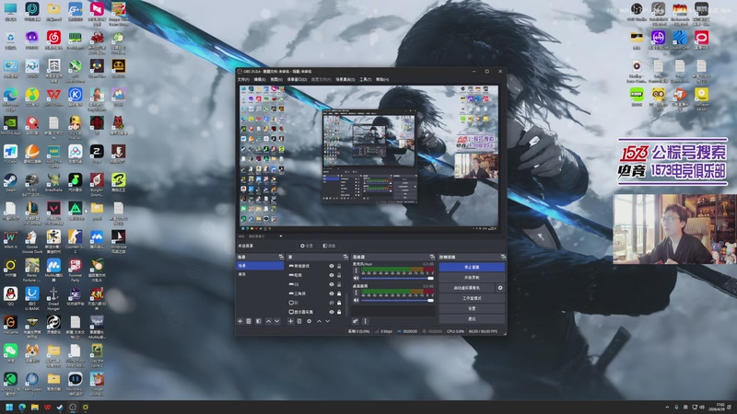Open Scenes dock pop-out options icon
Viewport: 737px width, 414px height.
(281, 257)
